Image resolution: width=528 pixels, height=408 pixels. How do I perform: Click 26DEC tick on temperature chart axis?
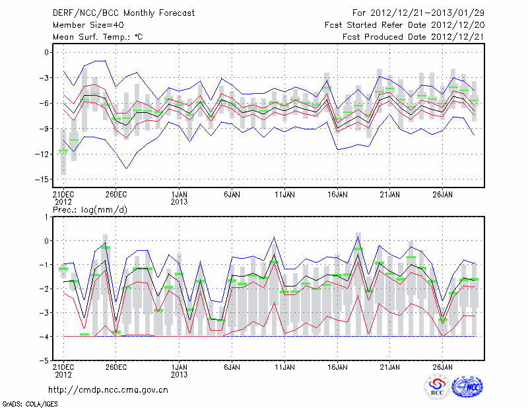click(x=115, y=195)
